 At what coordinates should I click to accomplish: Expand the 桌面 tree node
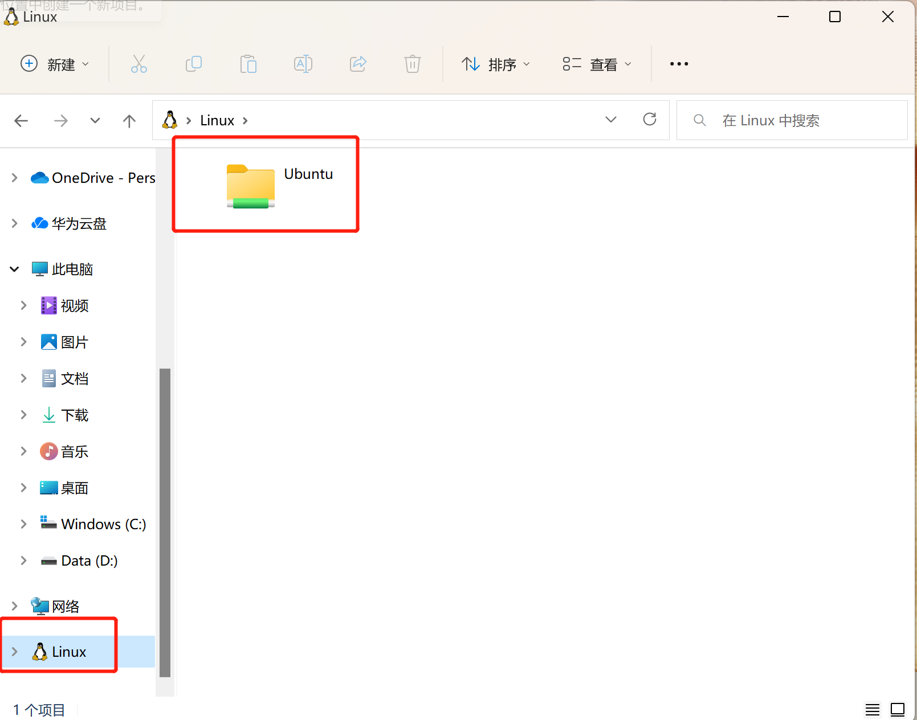point(23,488)
